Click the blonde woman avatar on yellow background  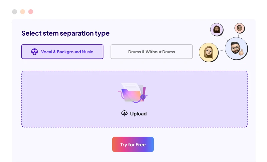tap(208, 53)
